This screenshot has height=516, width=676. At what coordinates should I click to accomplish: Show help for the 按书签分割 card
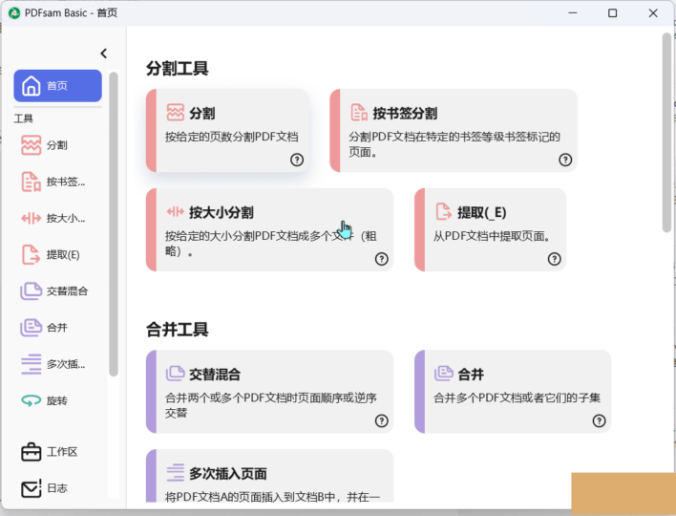tap(565, 160)
